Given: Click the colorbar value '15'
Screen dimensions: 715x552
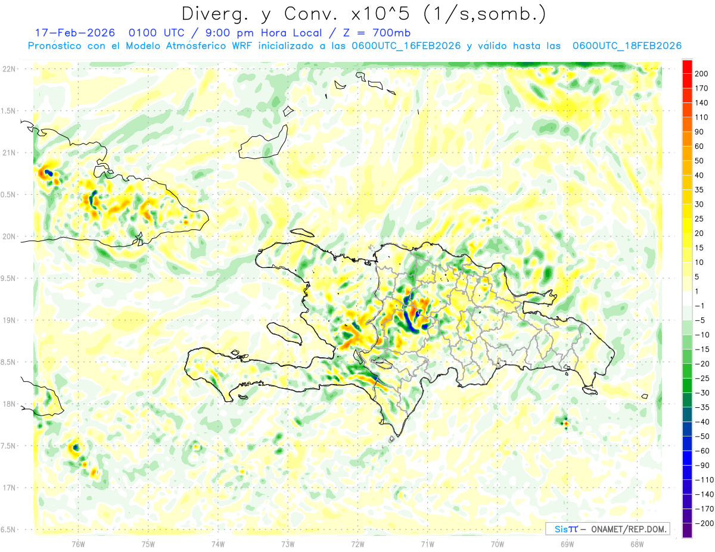Looking at the screenshot, I should [x=700, y=248].
